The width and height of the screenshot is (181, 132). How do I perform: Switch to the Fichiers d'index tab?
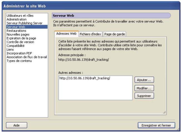(x=90, y=34)
